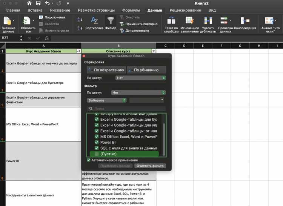Select the Удалить дубликаты icon
The image size is (283, 206).
pos(208,21)
